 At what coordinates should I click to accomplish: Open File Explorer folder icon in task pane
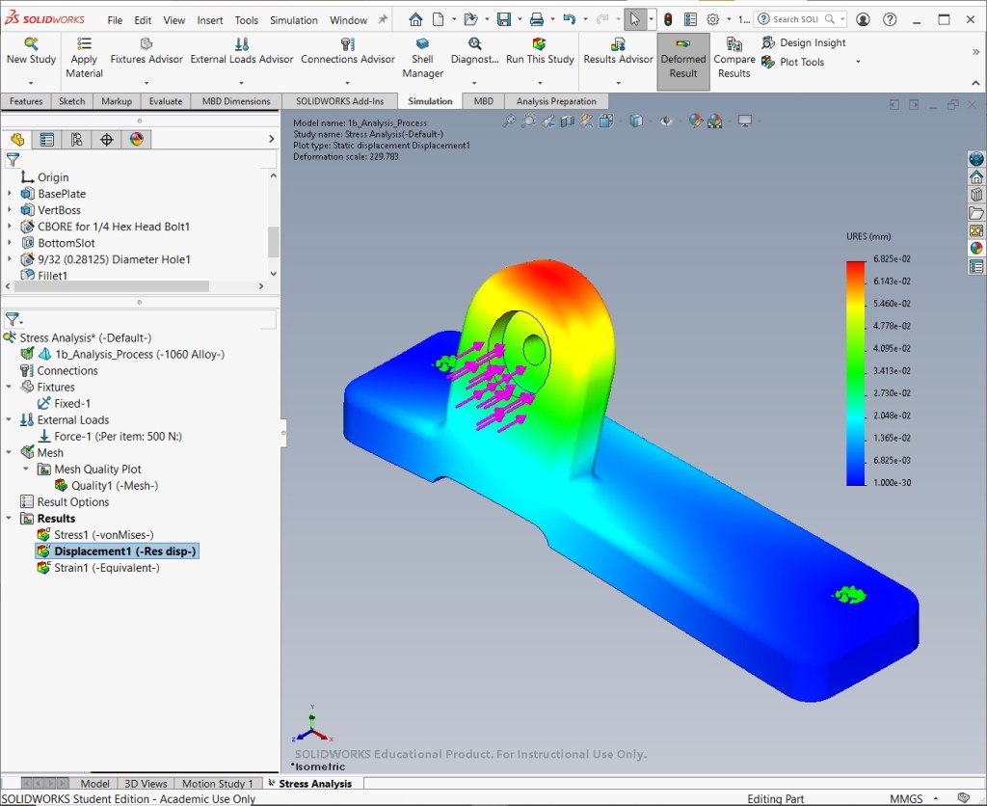pos(976,213)
